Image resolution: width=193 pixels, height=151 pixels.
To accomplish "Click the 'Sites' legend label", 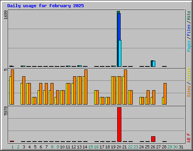I will tap(188, 91).
